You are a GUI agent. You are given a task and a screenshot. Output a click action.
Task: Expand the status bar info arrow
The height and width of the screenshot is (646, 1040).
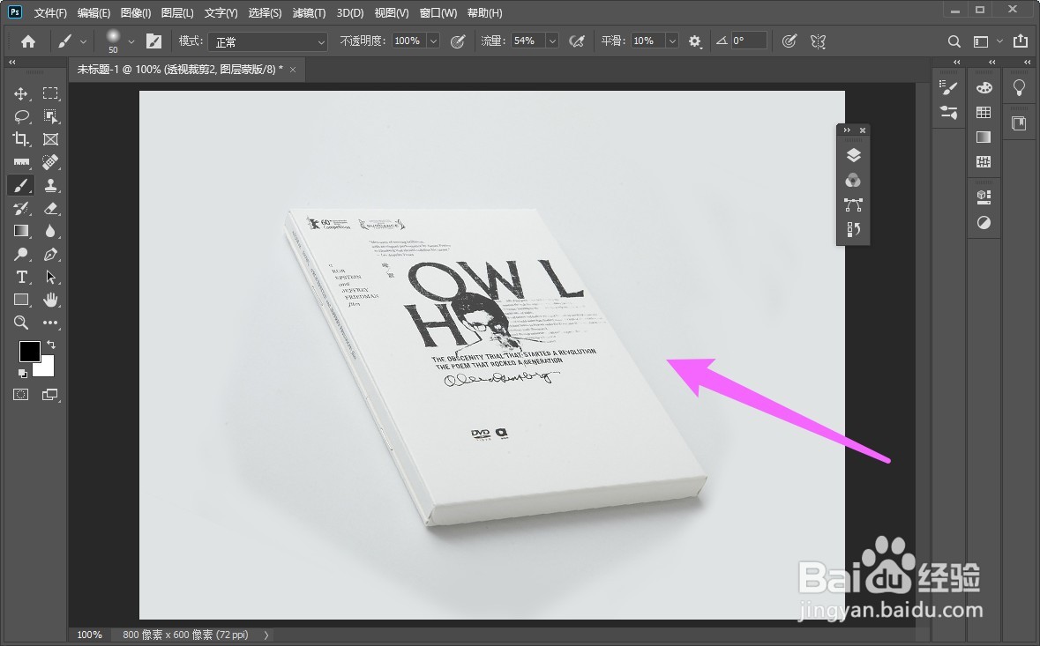(266, 635)
